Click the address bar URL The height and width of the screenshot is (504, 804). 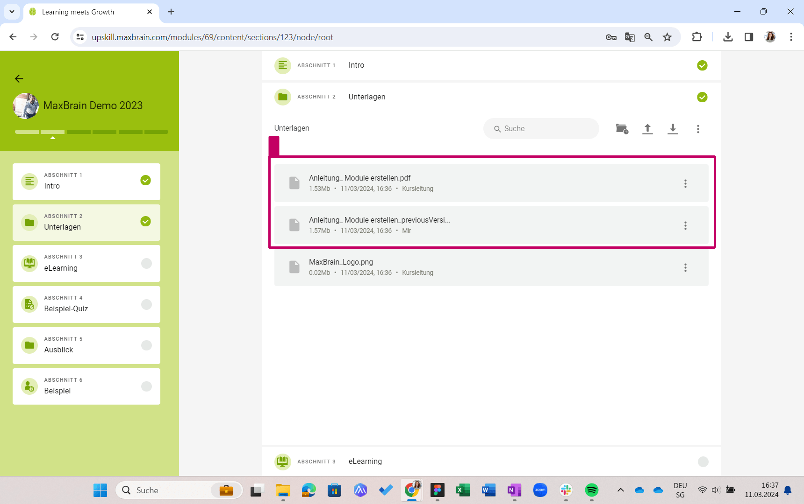click(212, 37)
